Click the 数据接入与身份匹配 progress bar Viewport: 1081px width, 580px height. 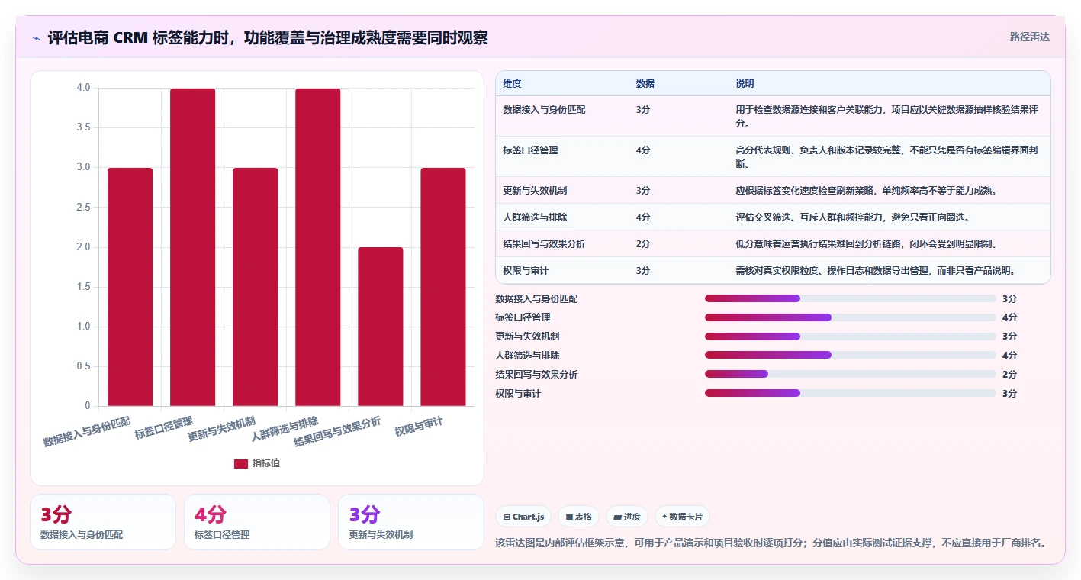851,298
